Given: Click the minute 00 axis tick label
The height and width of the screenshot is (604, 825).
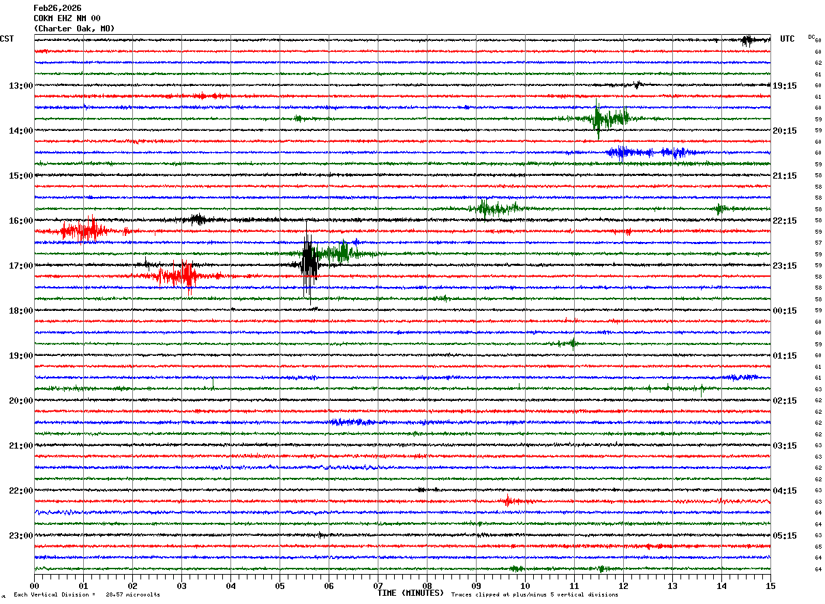Looking at the screenshot, I should [34, 586].
